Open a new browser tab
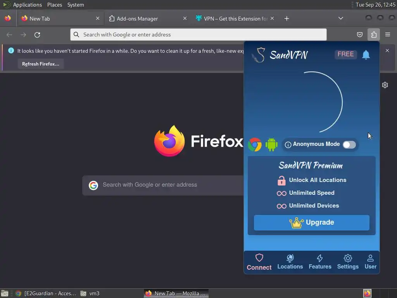 [x=287, y=19]
